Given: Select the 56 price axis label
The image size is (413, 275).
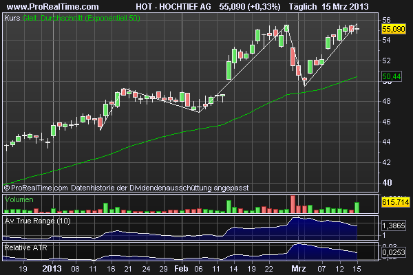Looking at the screenshot, I should (x=386, y=20).
